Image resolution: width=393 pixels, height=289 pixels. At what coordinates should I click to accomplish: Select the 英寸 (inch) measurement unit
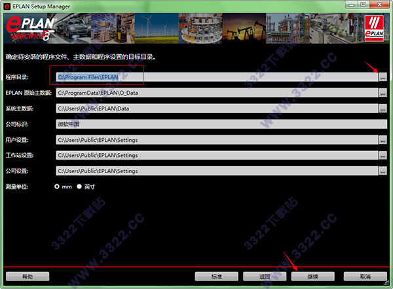(x=79, y=186)
